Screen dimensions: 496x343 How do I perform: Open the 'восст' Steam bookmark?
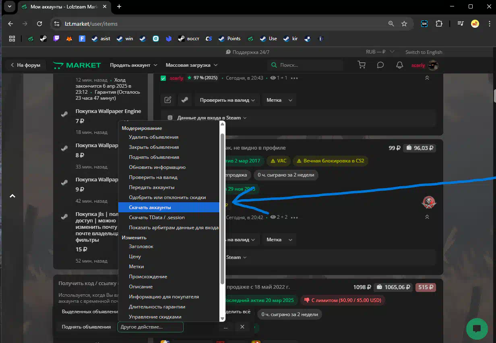click(x=189, y=39)
